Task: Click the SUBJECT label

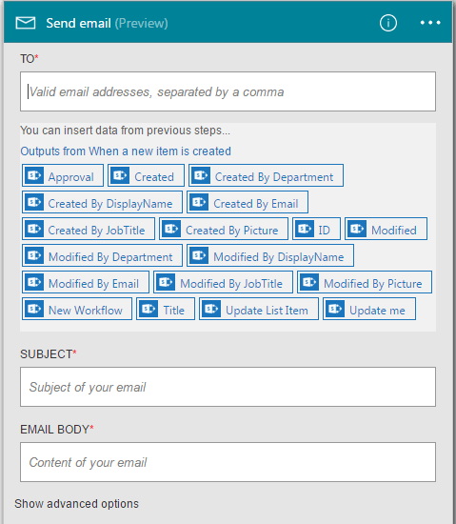Action: coord(49,353)
